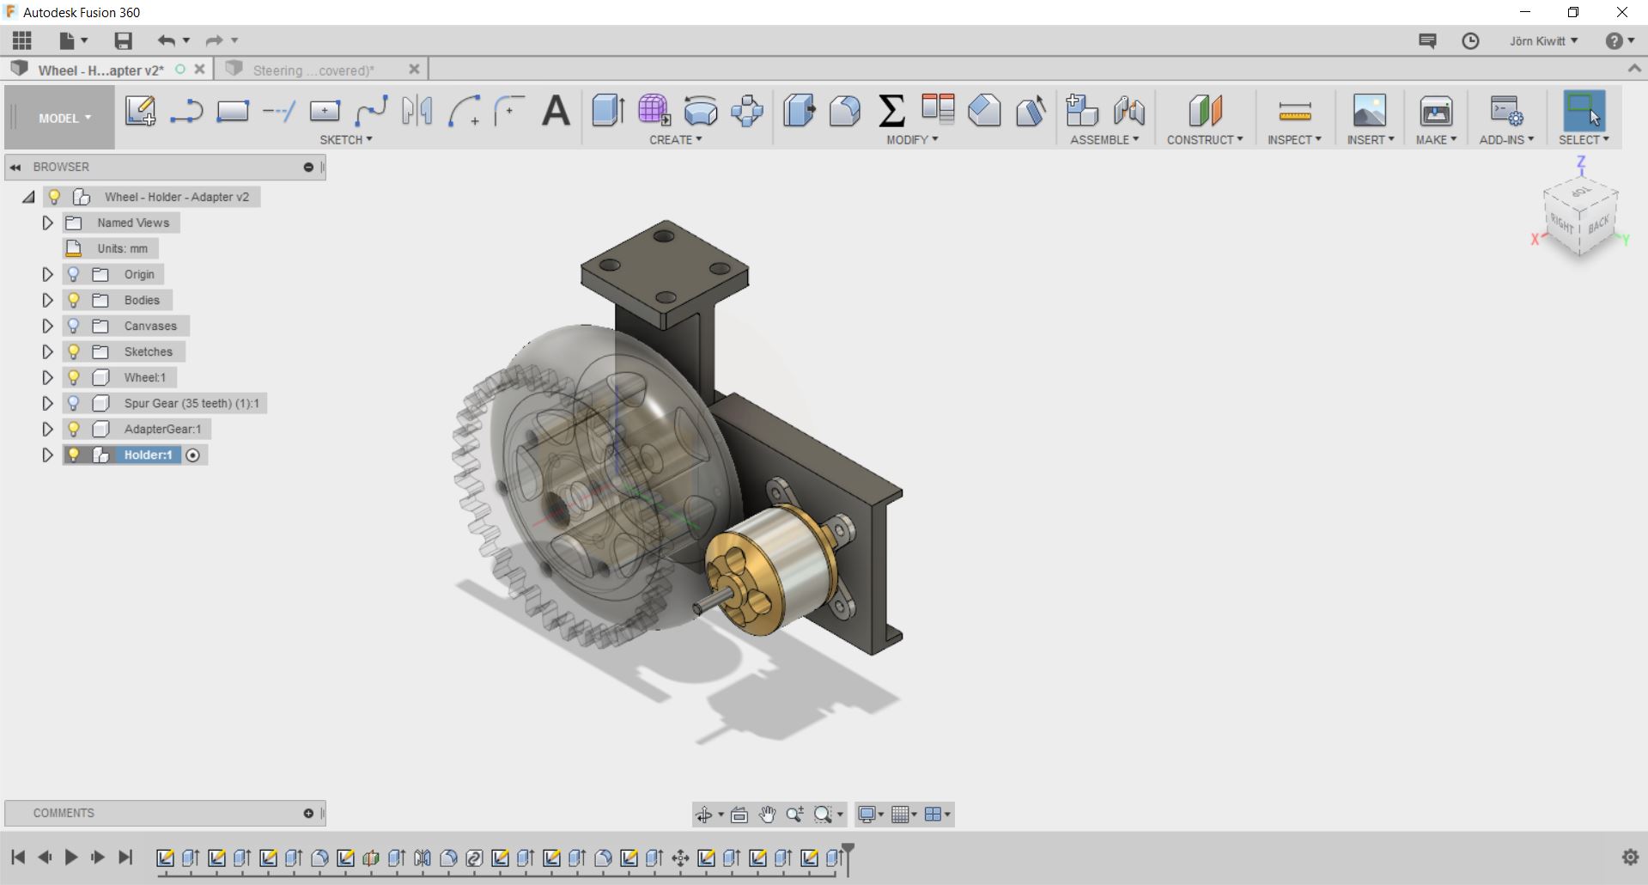Viewport: 1648px width, 885px height.
Task: Open the Scripts and Add-Ins icon
Action: coord(1506,111)
